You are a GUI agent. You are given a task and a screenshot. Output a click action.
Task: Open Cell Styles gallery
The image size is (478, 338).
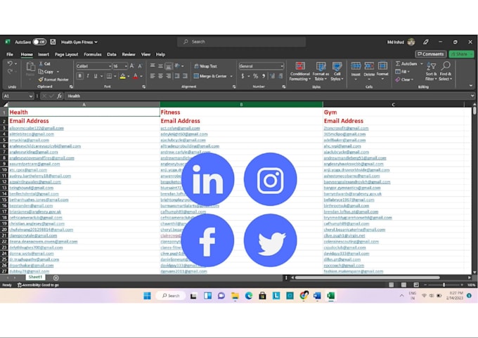(337, 71)
